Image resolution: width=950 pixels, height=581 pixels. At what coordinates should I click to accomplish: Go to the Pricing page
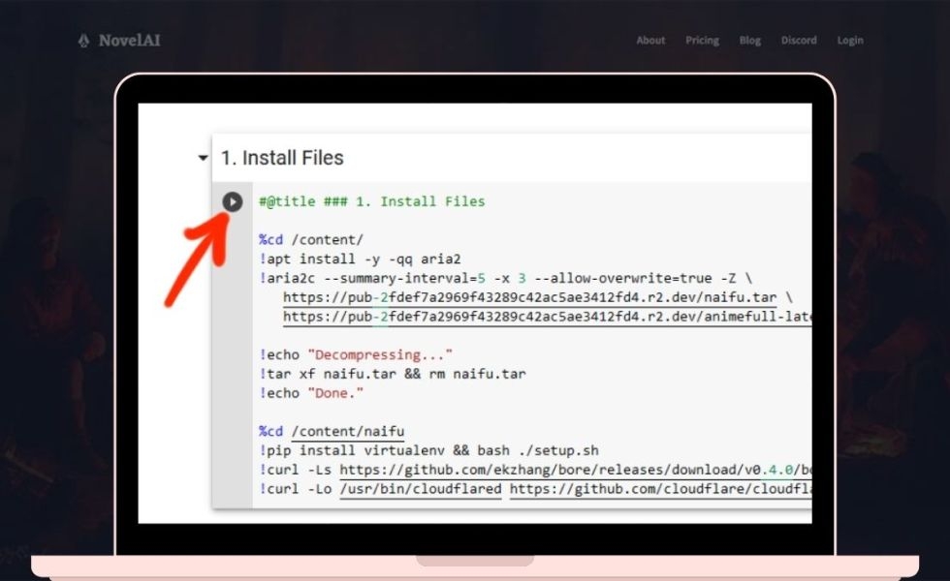pos(702,41)
